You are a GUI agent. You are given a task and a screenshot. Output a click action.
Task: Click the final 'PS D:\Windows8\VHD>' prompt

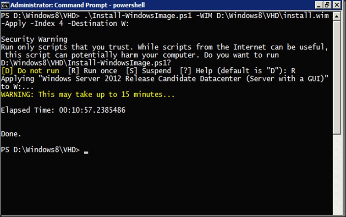pyautogui.click(x=40, y=150)
